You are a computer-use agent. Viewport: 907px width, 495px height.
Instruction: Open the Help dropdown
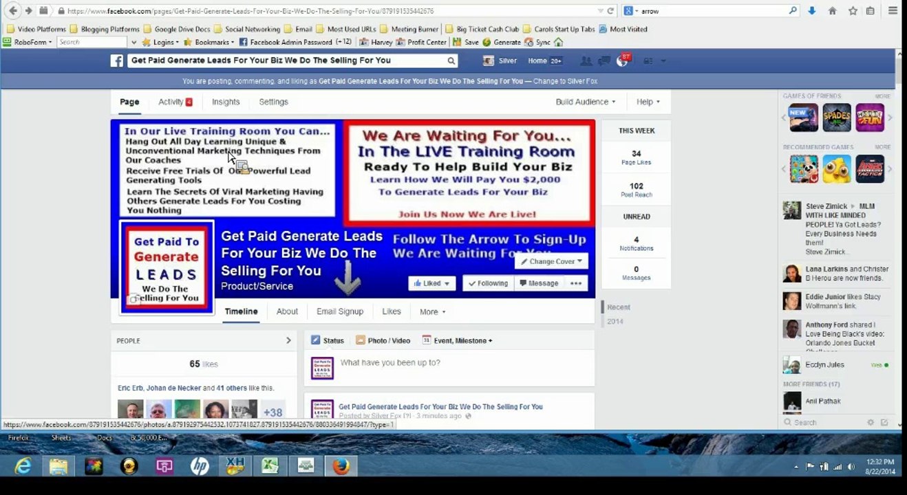[648, 102]
